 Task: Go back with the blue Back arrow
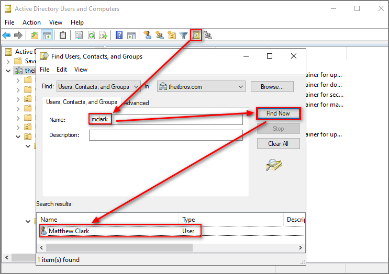click(x=6, y=36)
